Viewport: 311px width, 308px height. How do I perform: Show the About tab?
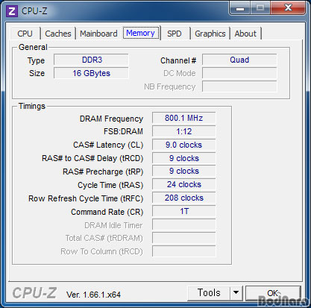tap(245, 34)
